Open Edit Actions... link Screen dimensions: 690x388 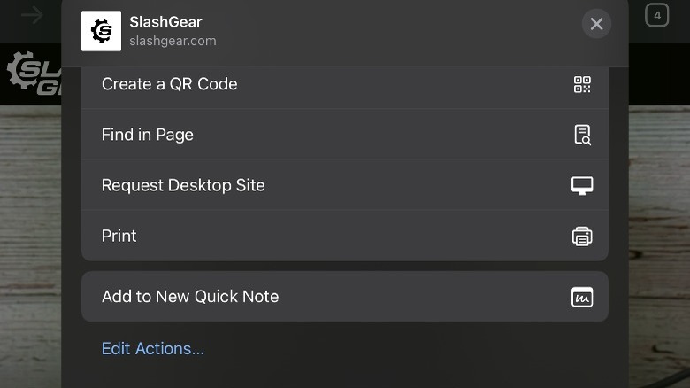point(153,348)
